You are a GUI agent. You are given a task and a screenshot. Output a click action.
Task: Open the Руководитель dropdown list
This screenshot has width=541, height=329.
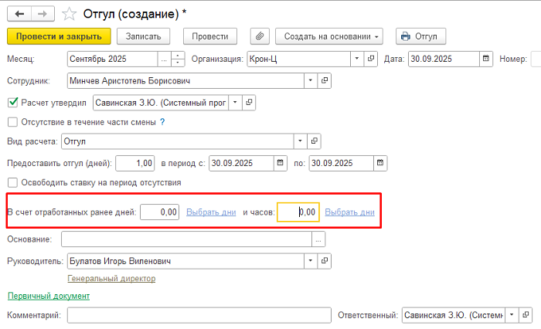pyautogui.click(x=310, y=262)
